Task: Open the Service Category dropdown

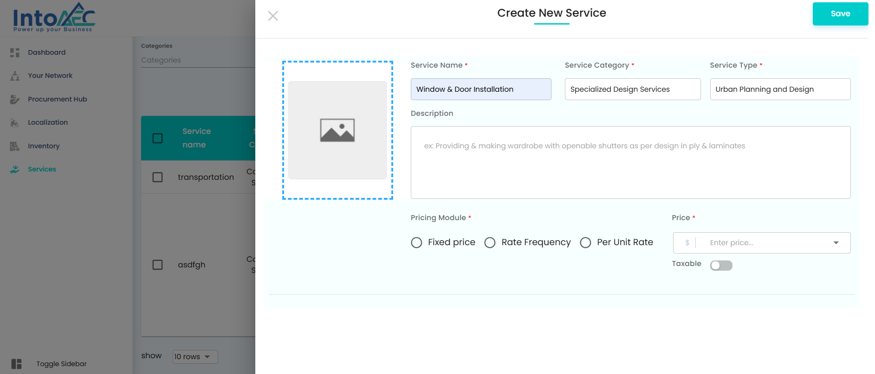Action: click(632, 89)
